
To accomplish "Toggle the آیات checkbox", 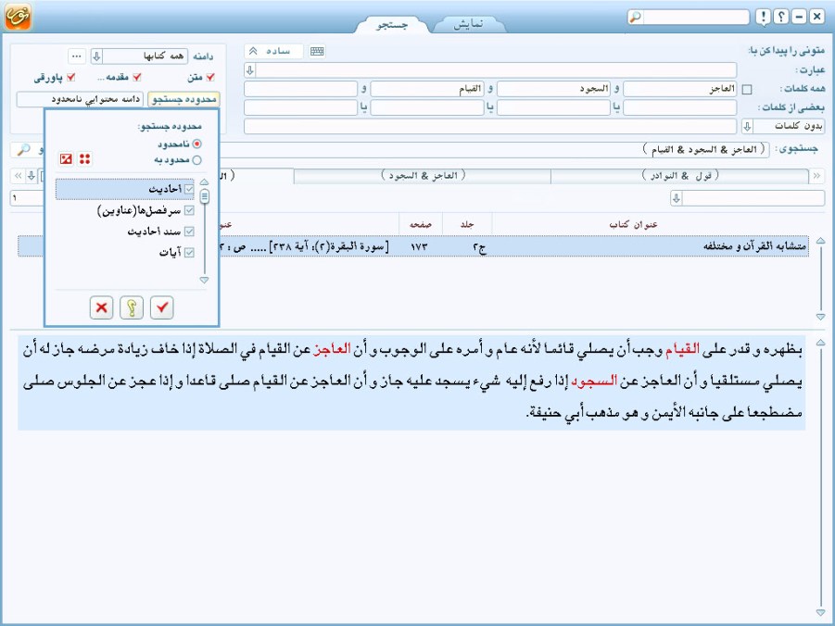I will coord(189,252).
